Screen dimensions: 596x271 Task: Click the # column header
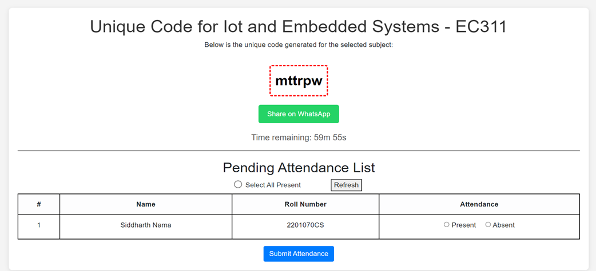click(39, 204)
